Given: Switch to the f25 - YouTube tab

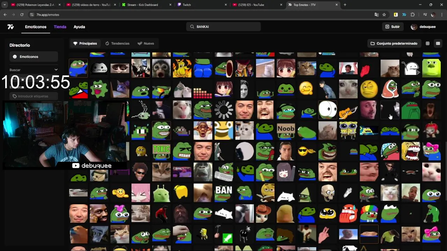Looking at the screenshot, I should click(258, 5).
